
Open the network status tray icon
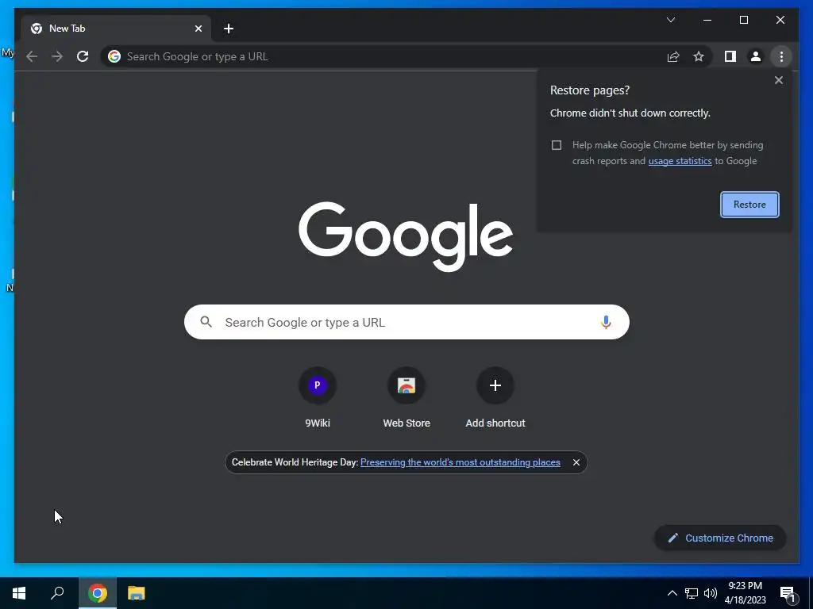pos(692,593)
